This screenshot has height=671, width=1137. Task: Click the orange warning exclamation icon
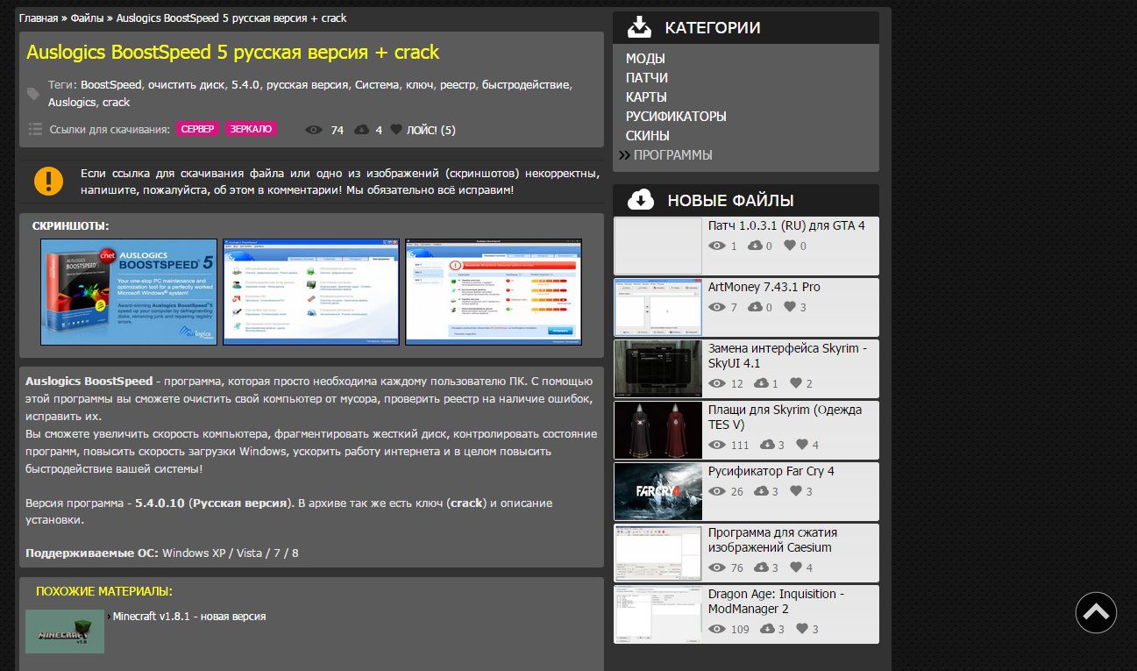(48, 181)
